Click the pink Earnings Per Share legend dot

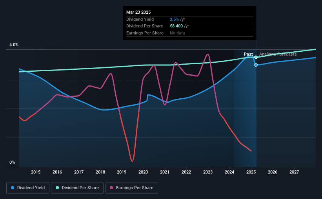coord(111,188)
